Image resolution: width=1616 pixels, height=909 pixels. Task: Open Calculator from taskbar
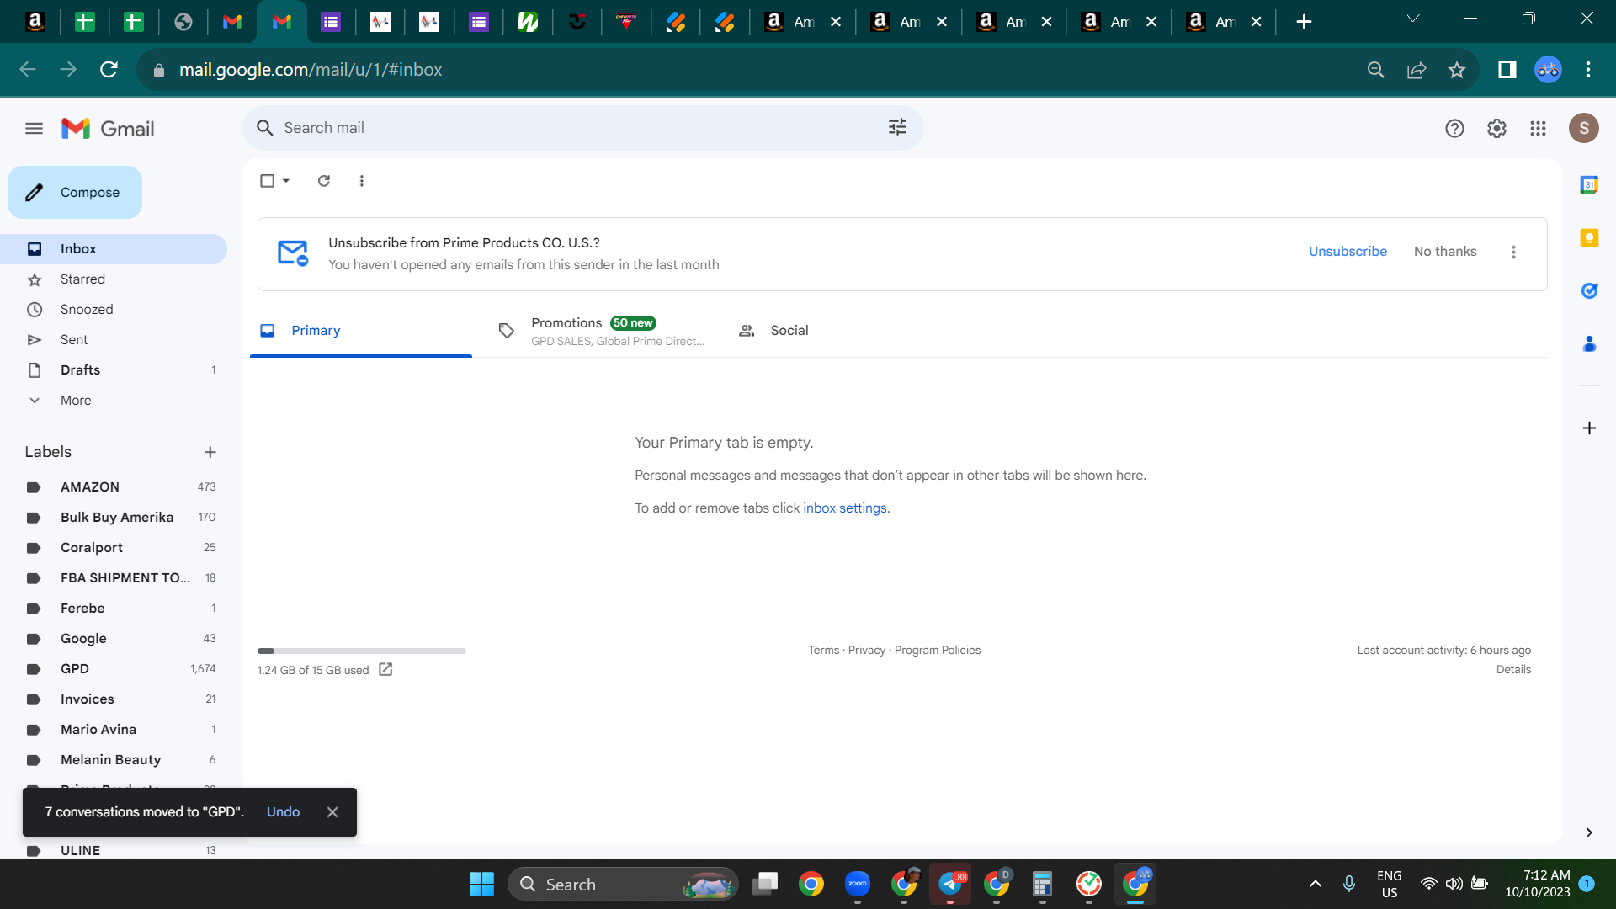point(1042,884)
